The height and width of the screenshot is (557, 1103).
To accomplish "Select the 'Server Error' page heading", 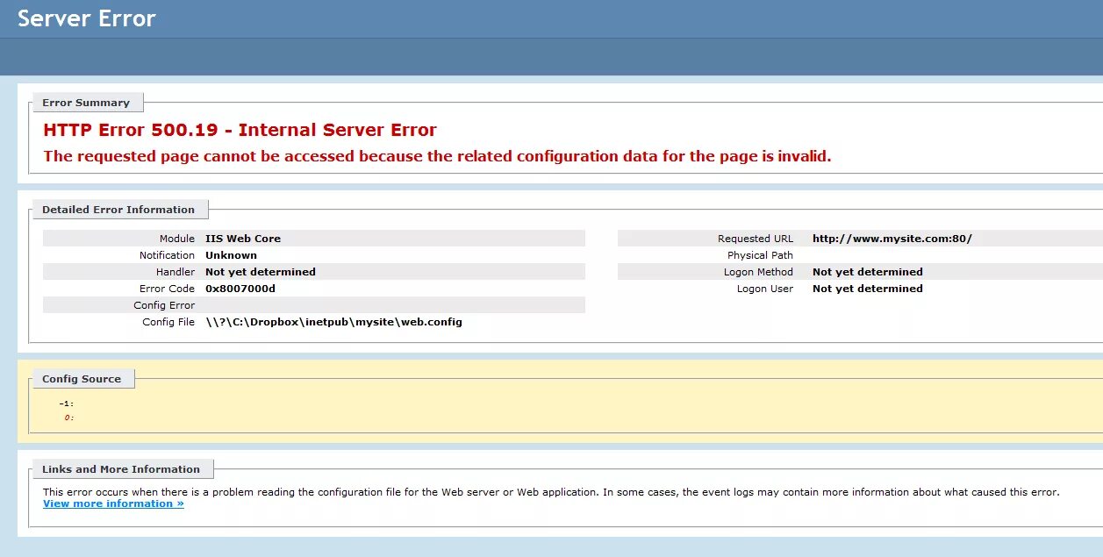I will point(87,18).
